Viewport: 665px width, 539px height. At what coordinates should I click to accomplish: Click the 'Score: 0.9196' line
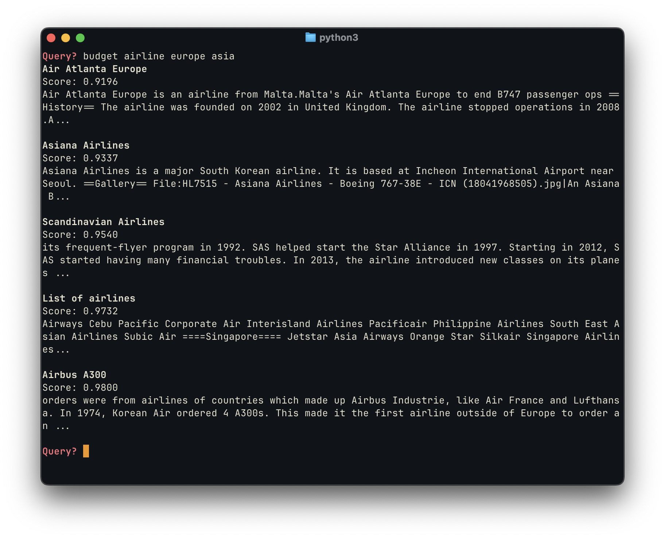pos(80,82)
